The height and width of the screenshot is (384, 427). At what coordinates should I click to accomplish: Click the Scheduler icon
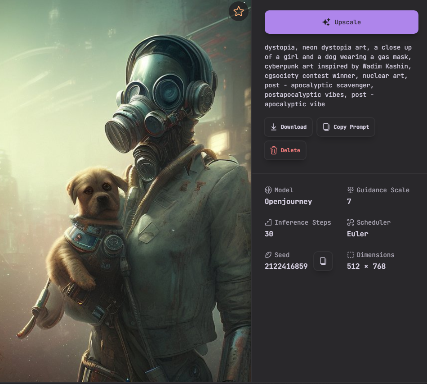(x=351, y=222)
